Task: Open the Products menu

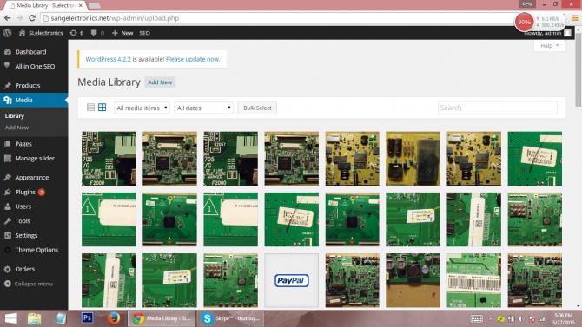Action: pos(28,86)
